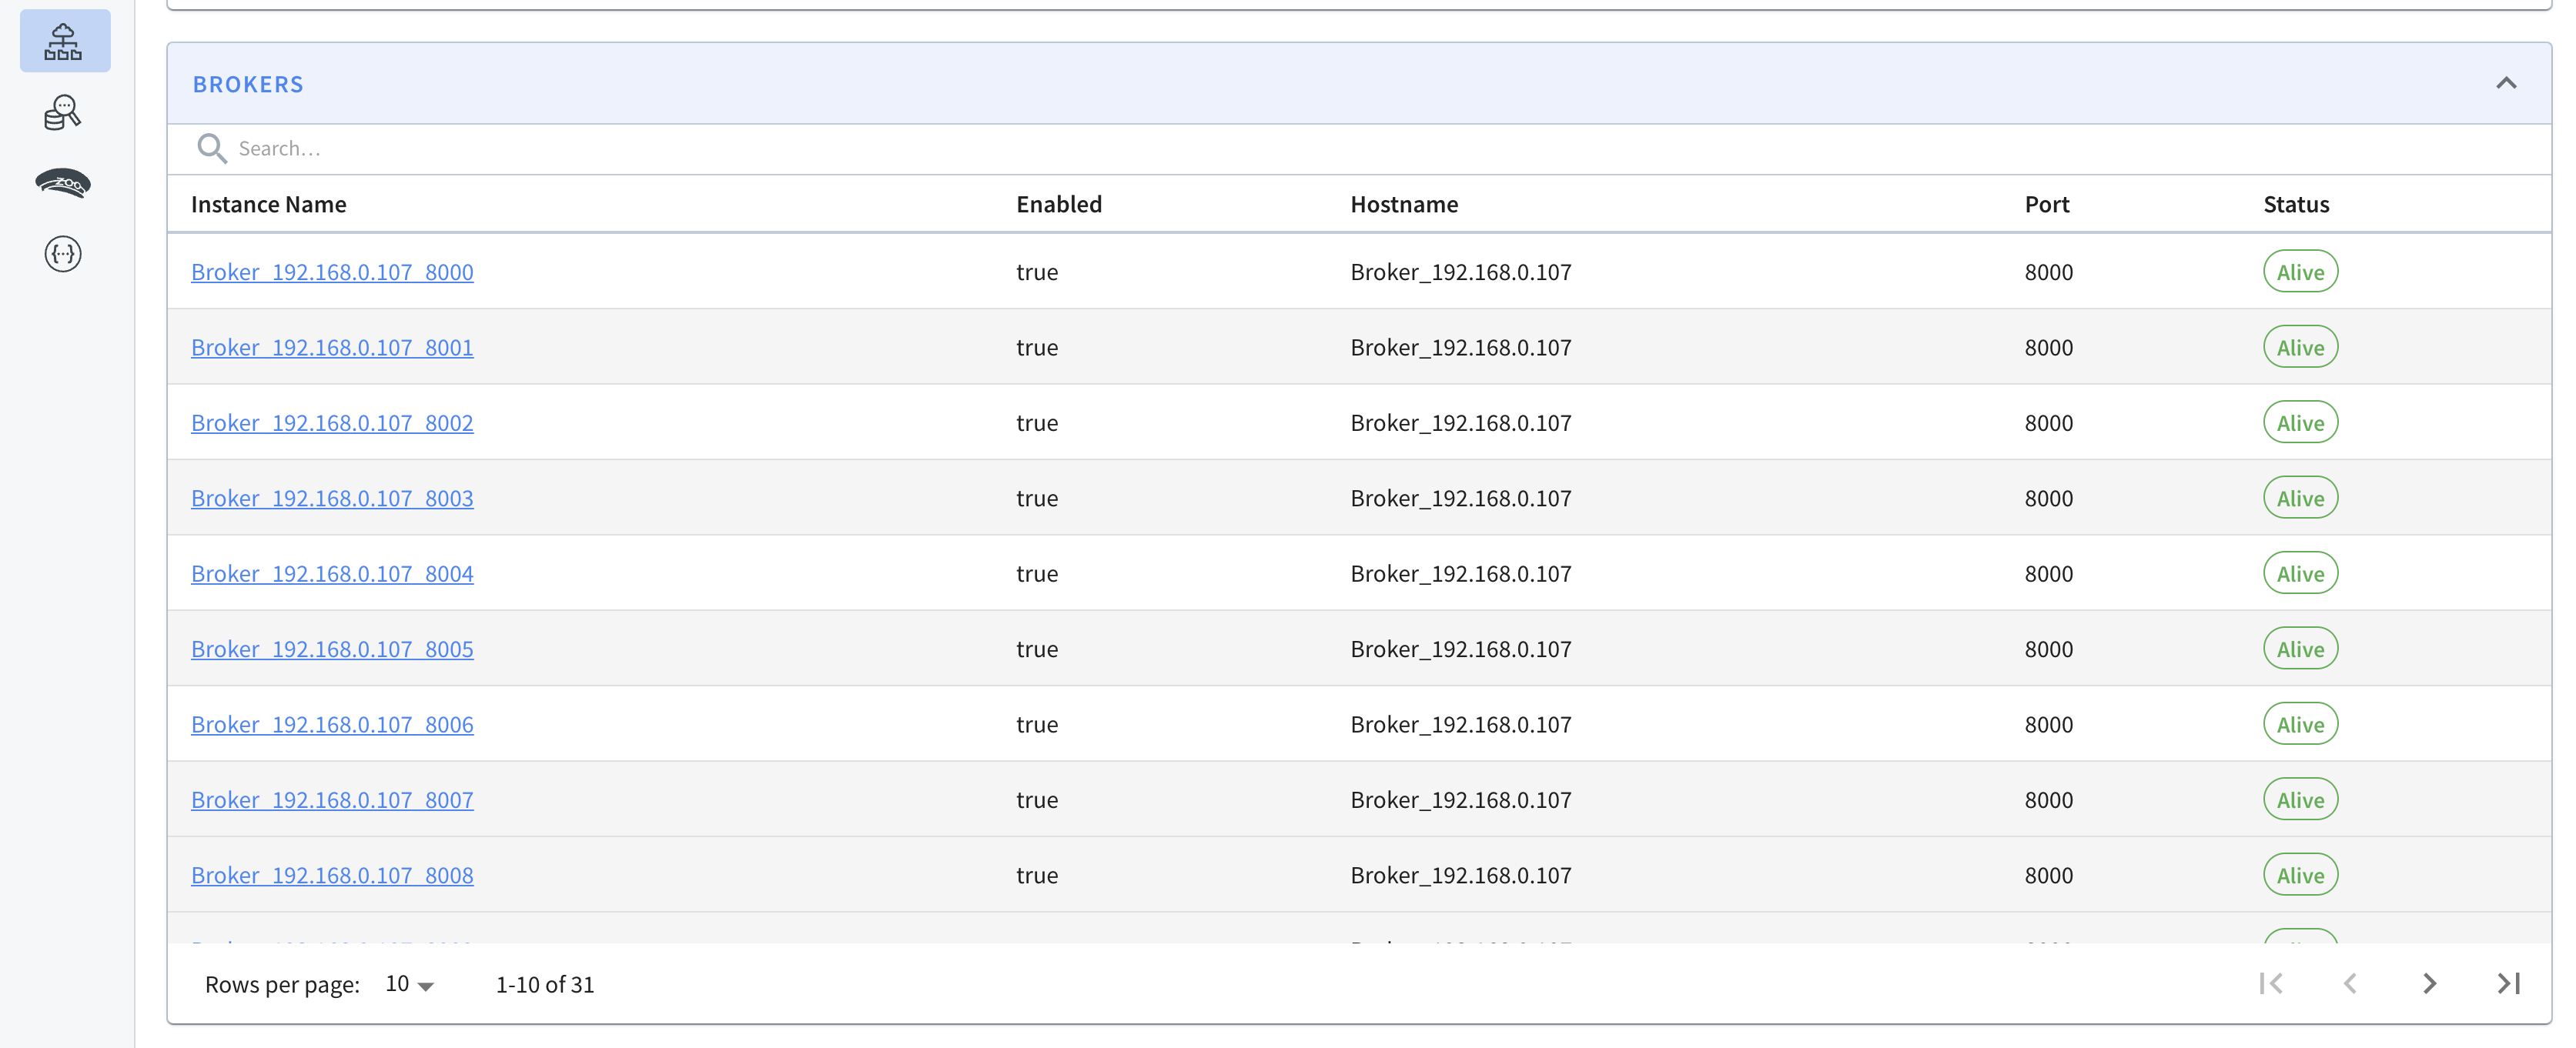Open the Cluster Manager sidebar icon
The height and width of the screenshot is (1048, 2576).
(64, 41)
